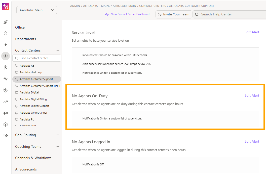Expand Coaching Teams in the sidebar
Screen dimensions: 266x174
pyautogui.click(x=28, y=146)
